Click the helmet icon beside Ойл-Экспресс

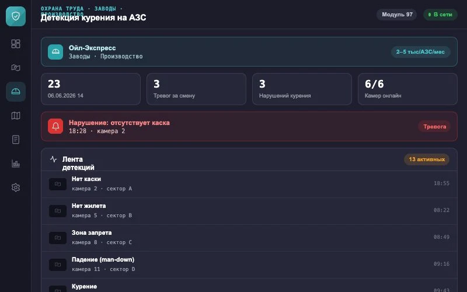[55, 52]
